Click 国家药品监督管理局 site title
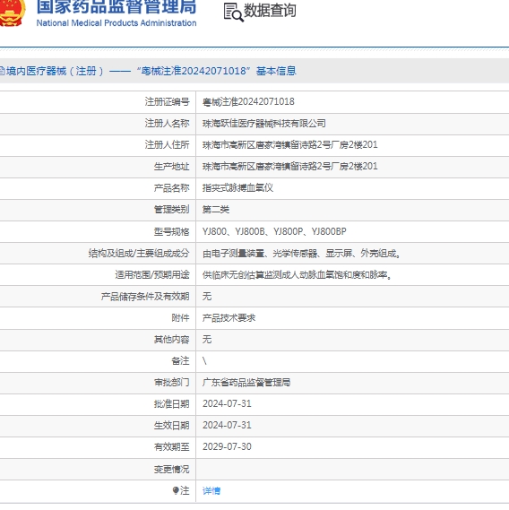The width and height of the screenshot is (509, 510). click(116, 7)
